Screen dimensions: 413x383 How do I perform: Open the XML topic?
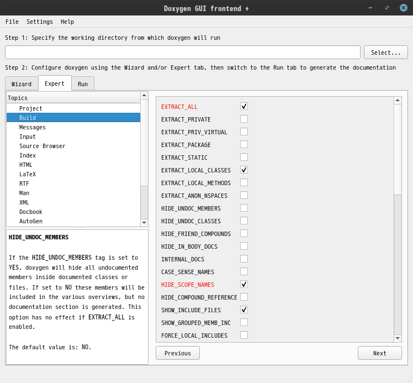point(73,202)
